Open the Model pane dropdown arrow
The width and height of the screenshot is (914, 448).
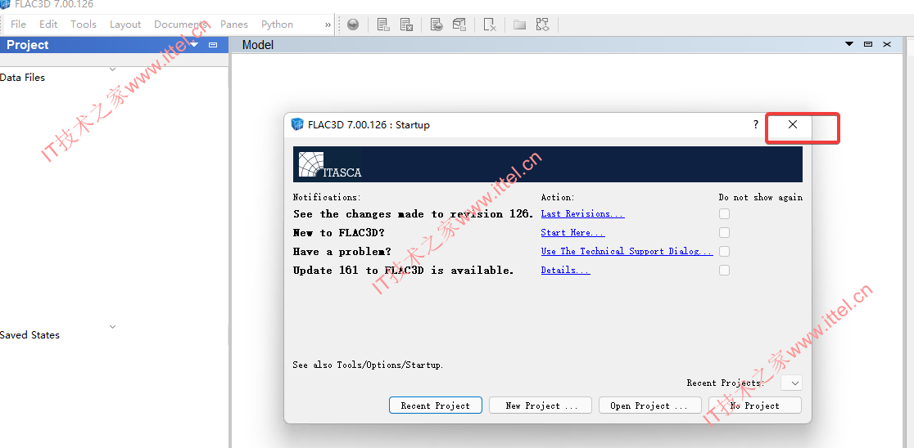pos(849,44)
